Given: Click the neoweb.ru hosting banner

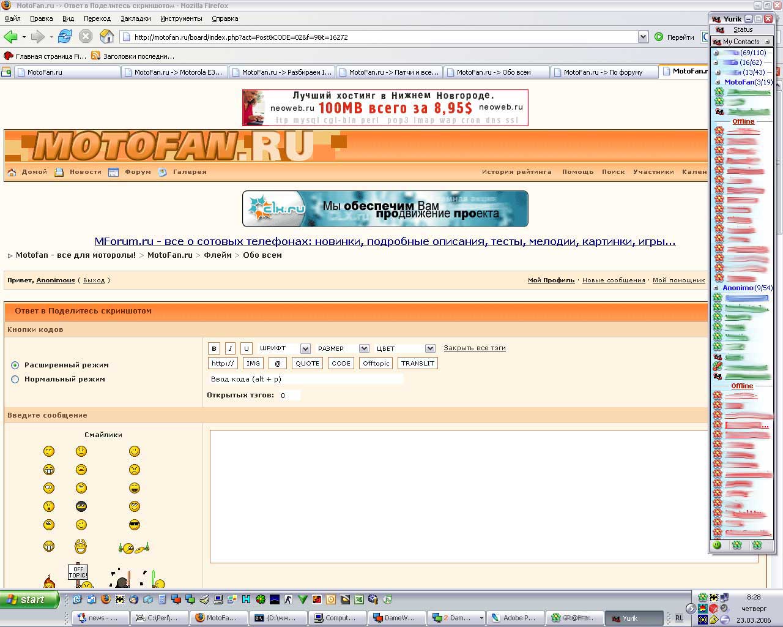Looking at the screenshot, I should pos(385,108).
